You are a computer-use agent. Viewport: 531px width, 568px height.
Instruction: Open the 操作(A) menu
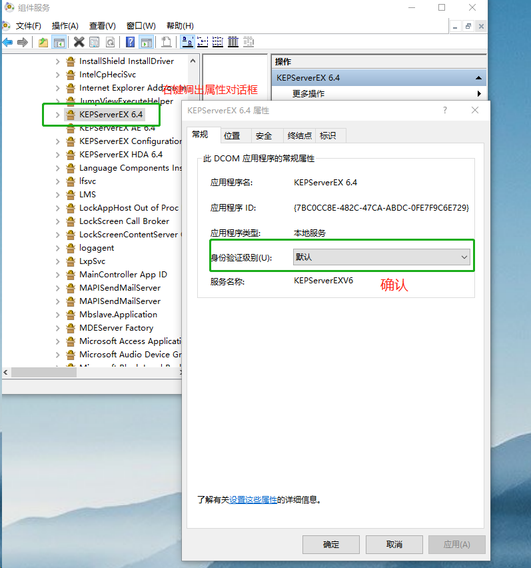coord(65,26)
